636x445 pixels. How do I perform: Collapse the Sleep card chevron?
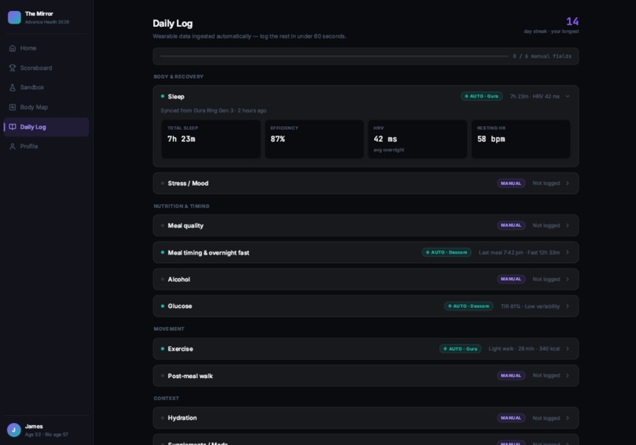click(567, 96)
